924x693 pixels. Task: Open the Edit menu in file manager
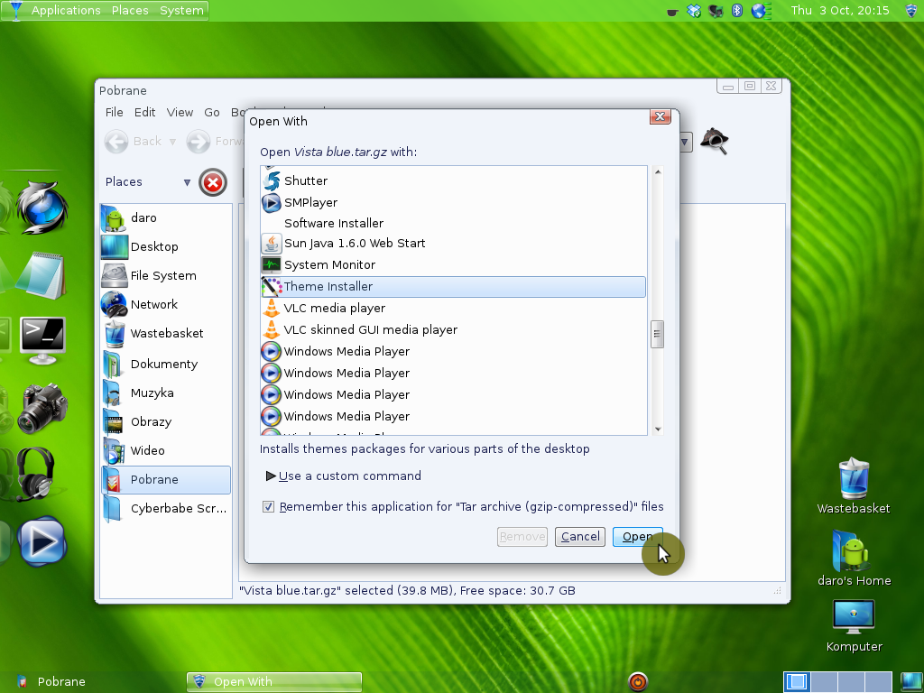144,113
